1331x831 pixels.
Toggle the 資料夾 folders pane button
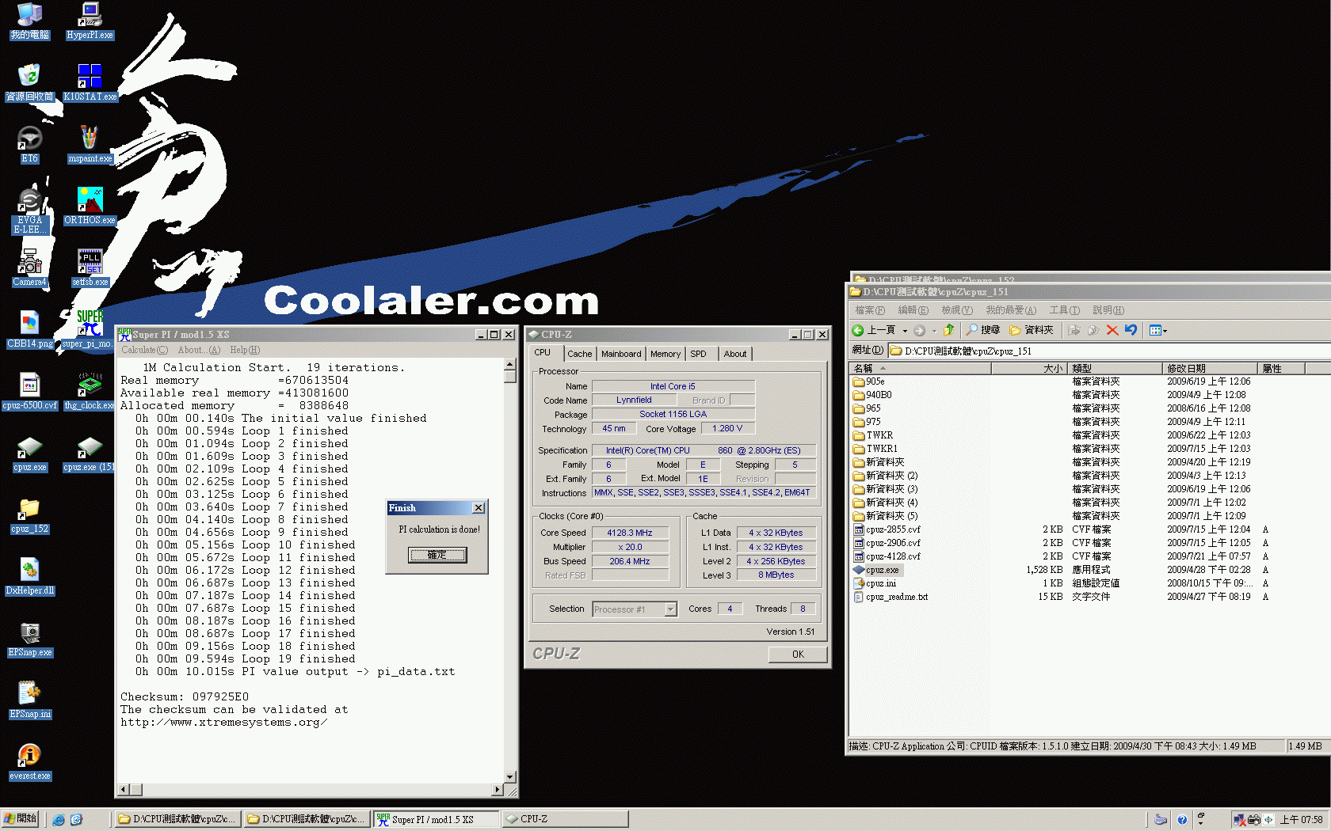click(1031, 330)
